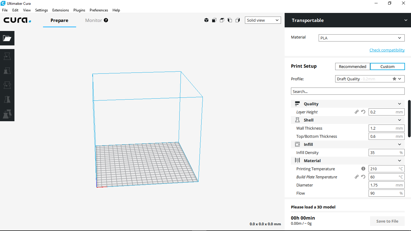Switch camera to 3D perspective view icon

206,20
